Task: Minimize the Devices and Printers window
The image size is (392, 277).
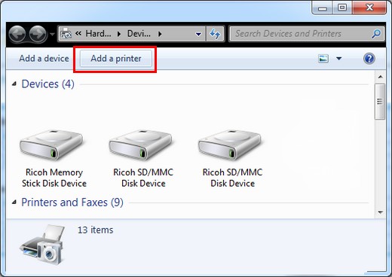Action: point(322,8)
